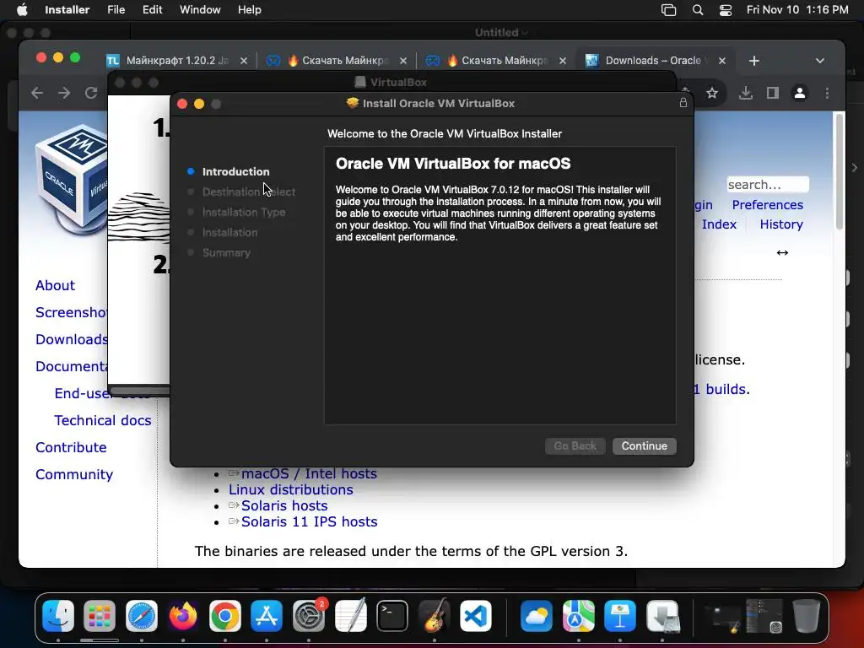Open Linux distributions link

click(x=291, y=490)
